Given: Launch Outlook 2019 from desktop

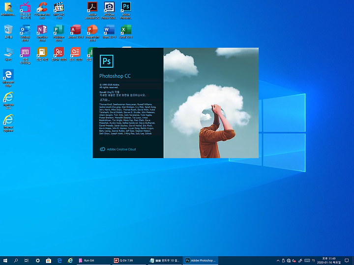Looking at the screenshot, I should tap(25, 33).
